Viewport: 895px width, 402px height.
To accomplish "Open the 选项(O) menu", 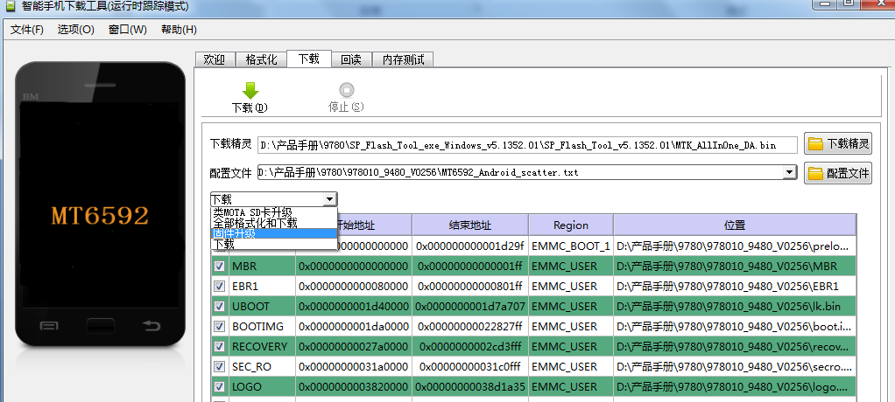I will [75, 30].
